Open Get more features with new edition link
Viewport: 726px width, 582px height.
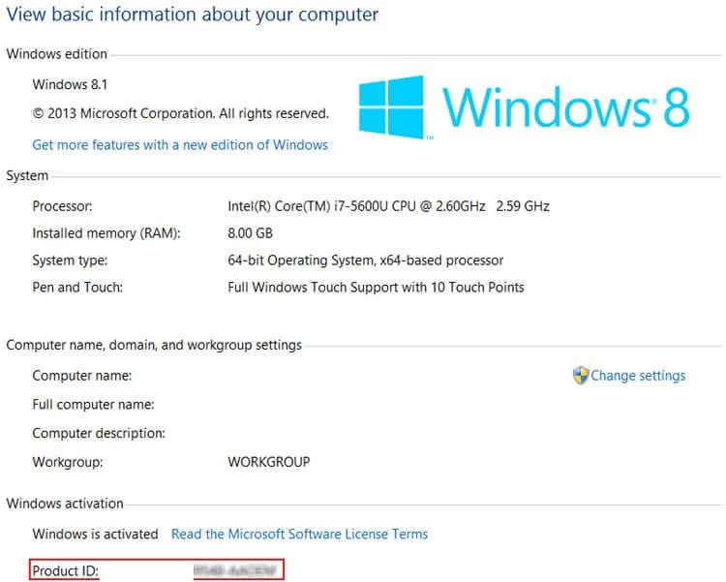[x=180, y=145]
